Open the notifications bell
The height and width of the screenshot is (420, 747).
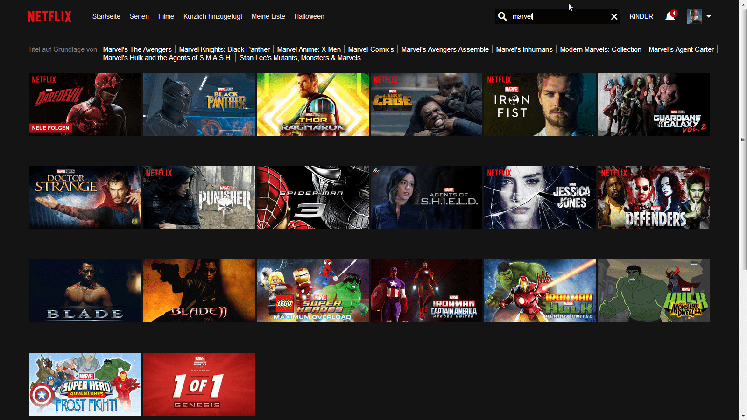670,16
